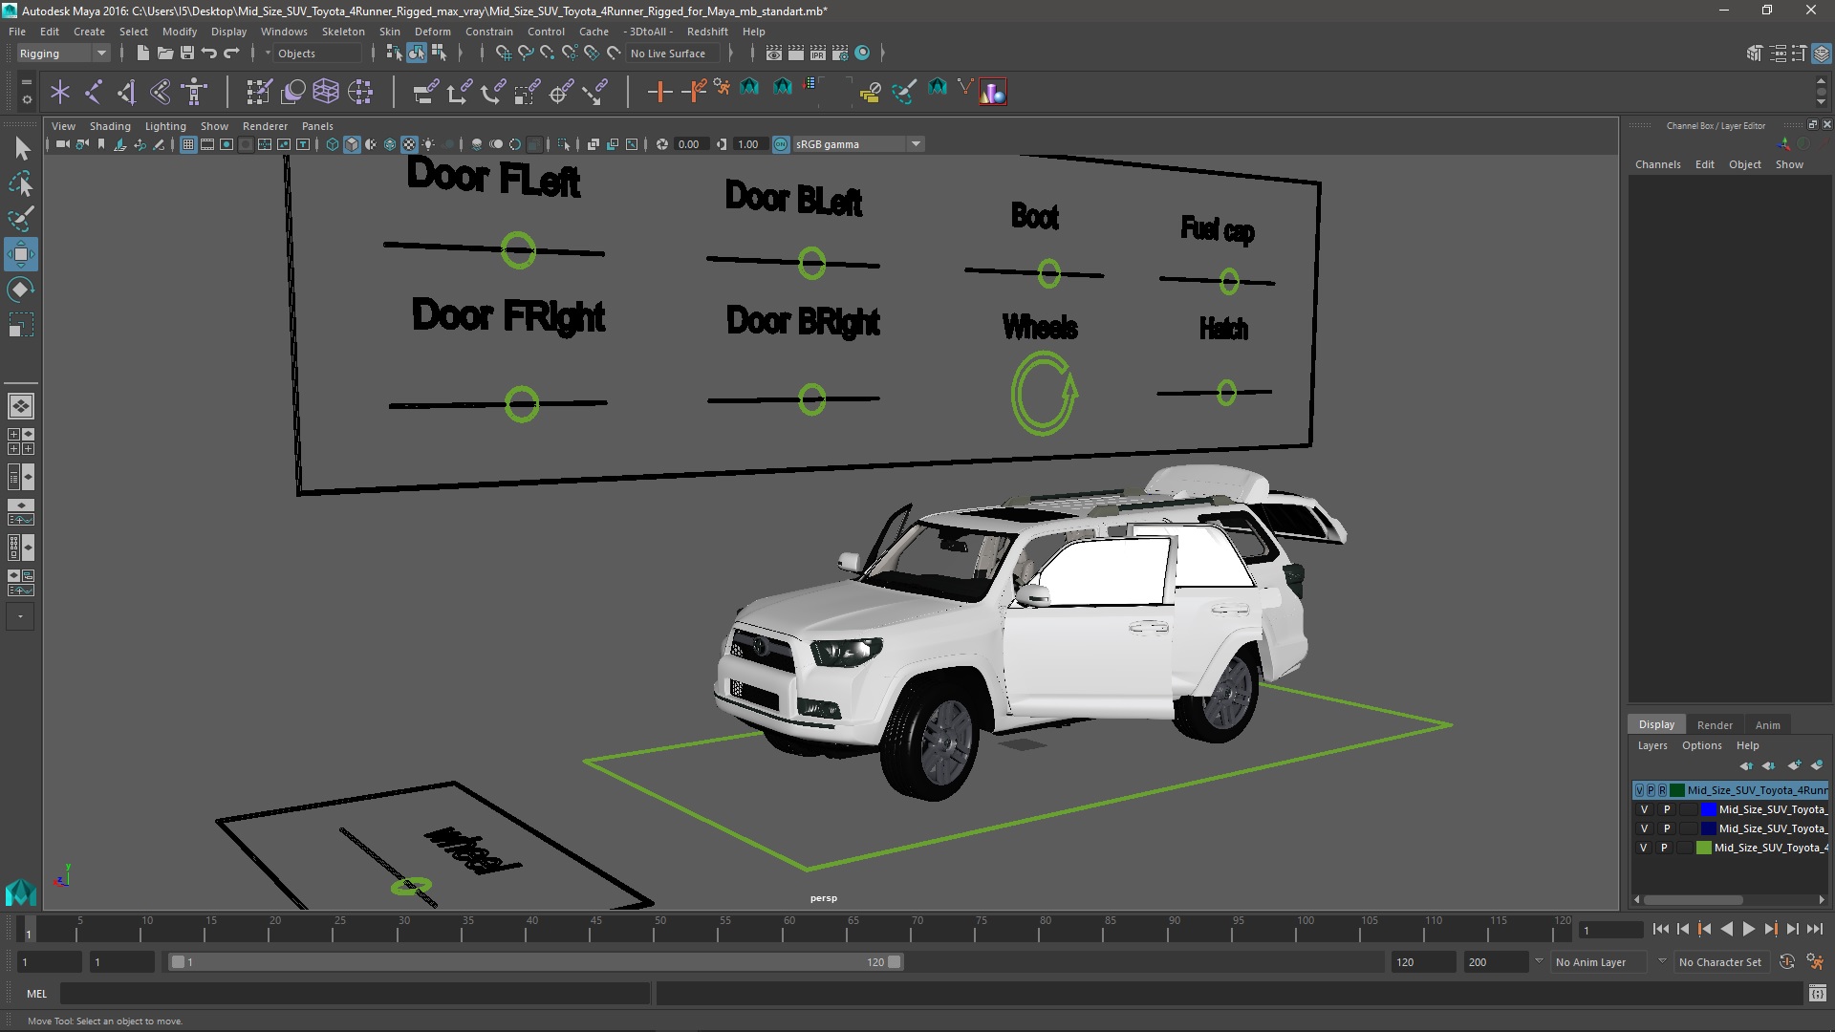
Task: Activate the Move tool in toolbox
Action: (x=21, y=254)
